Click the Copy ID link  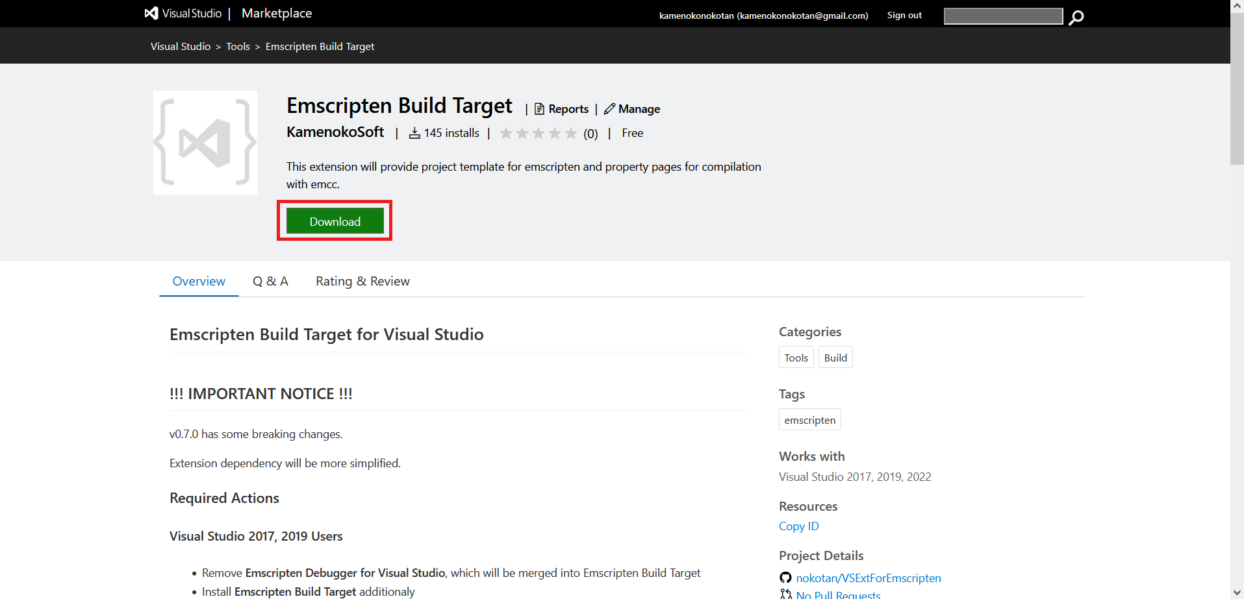tap(799, 526)
